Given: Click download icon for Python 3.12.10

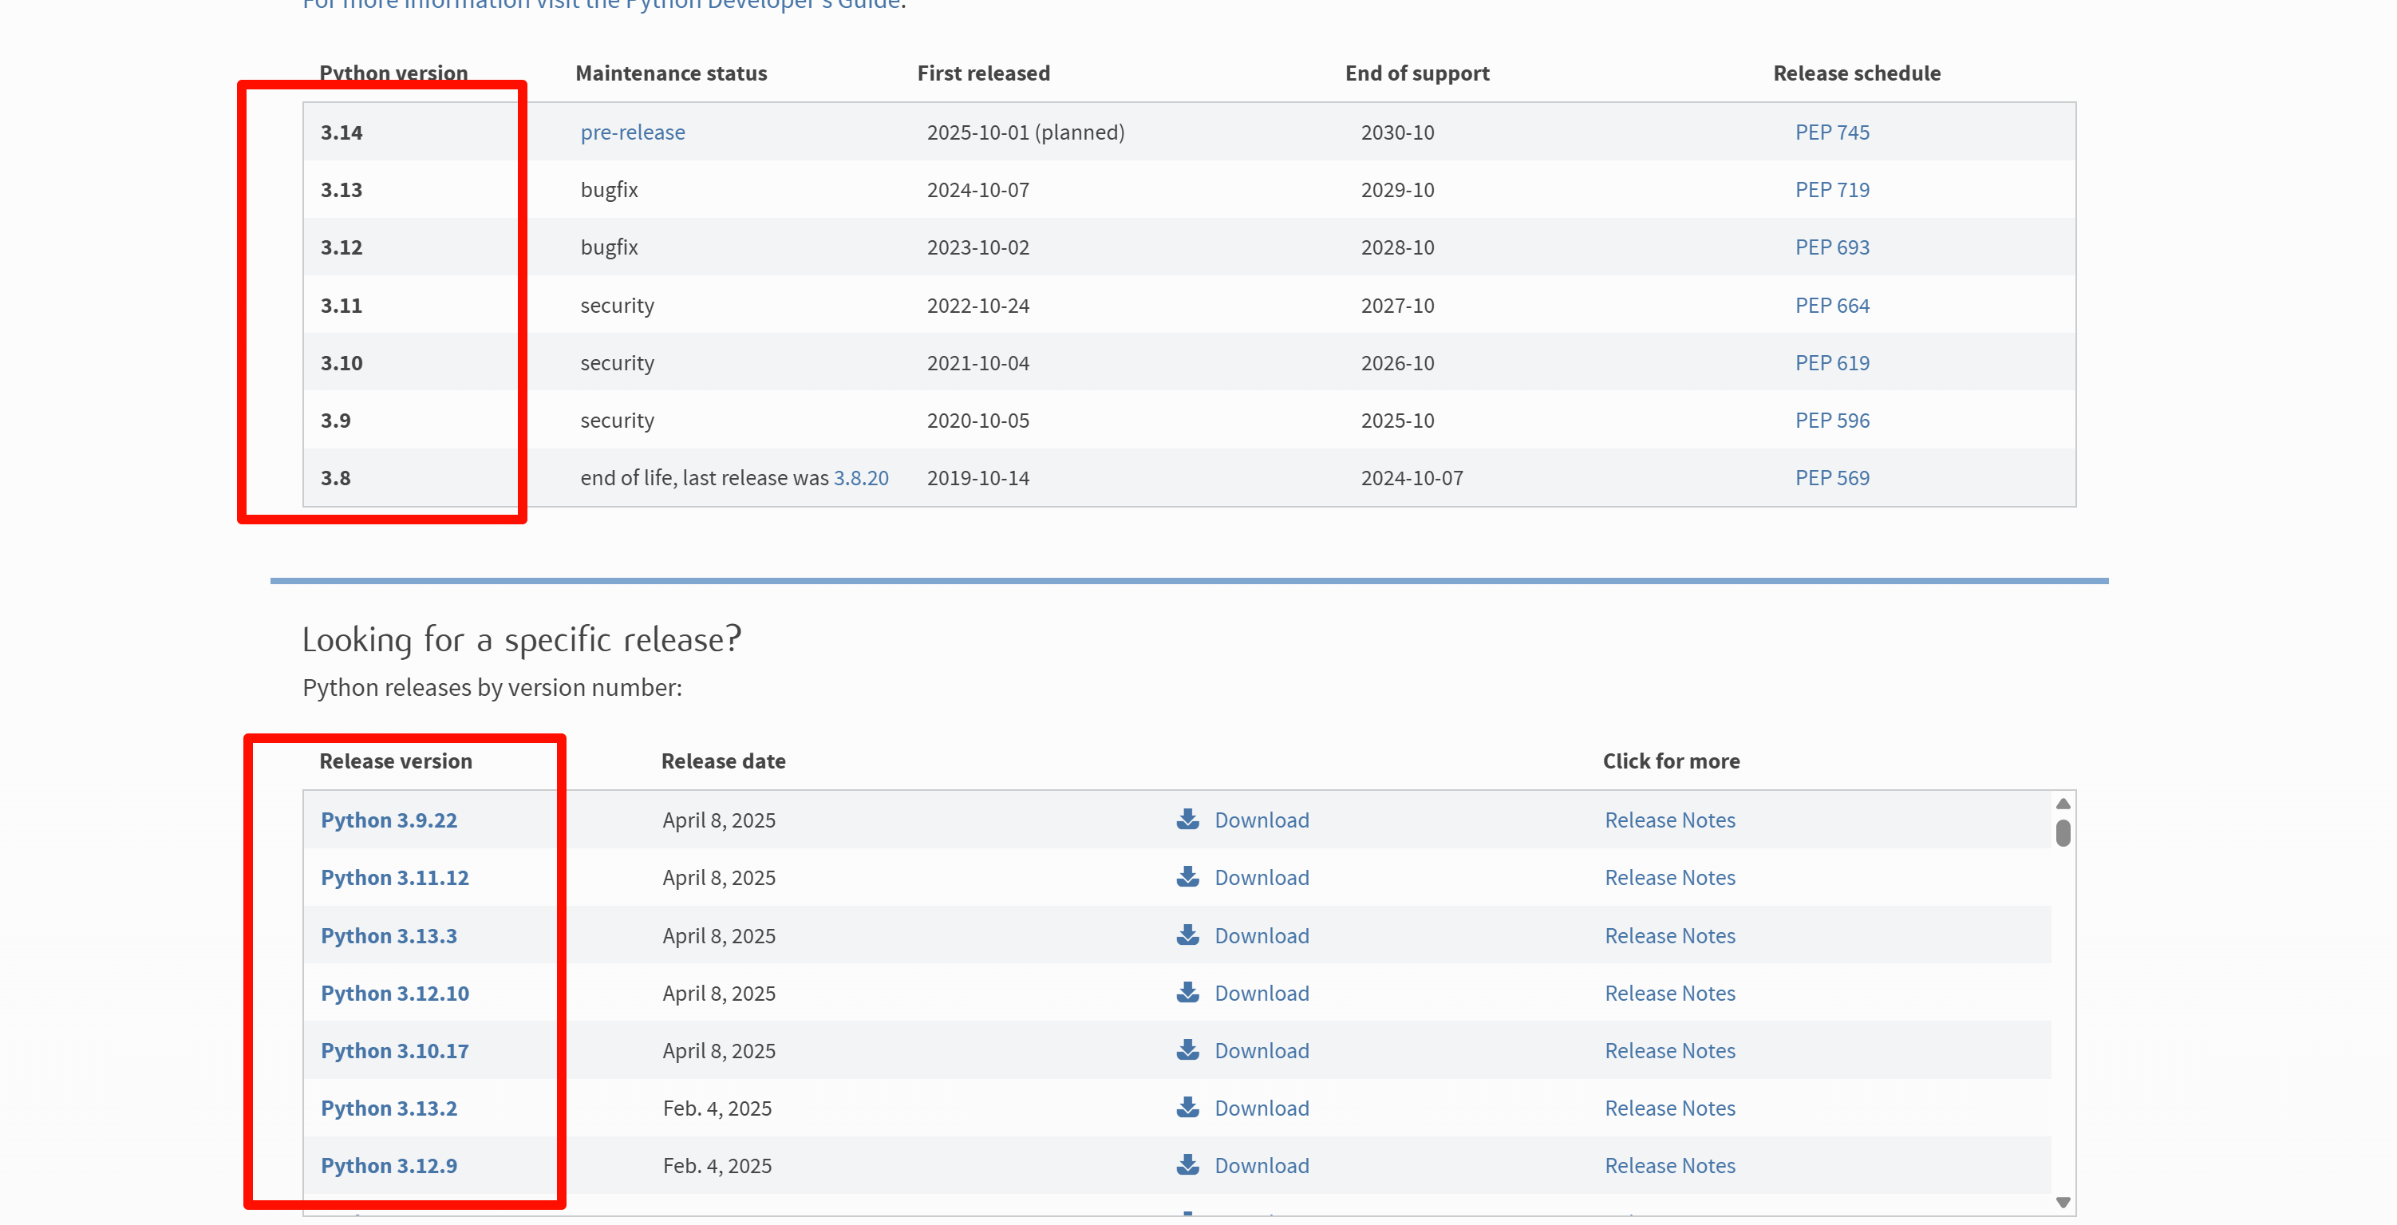Looking at the screenshot, I should point(1187,992).
